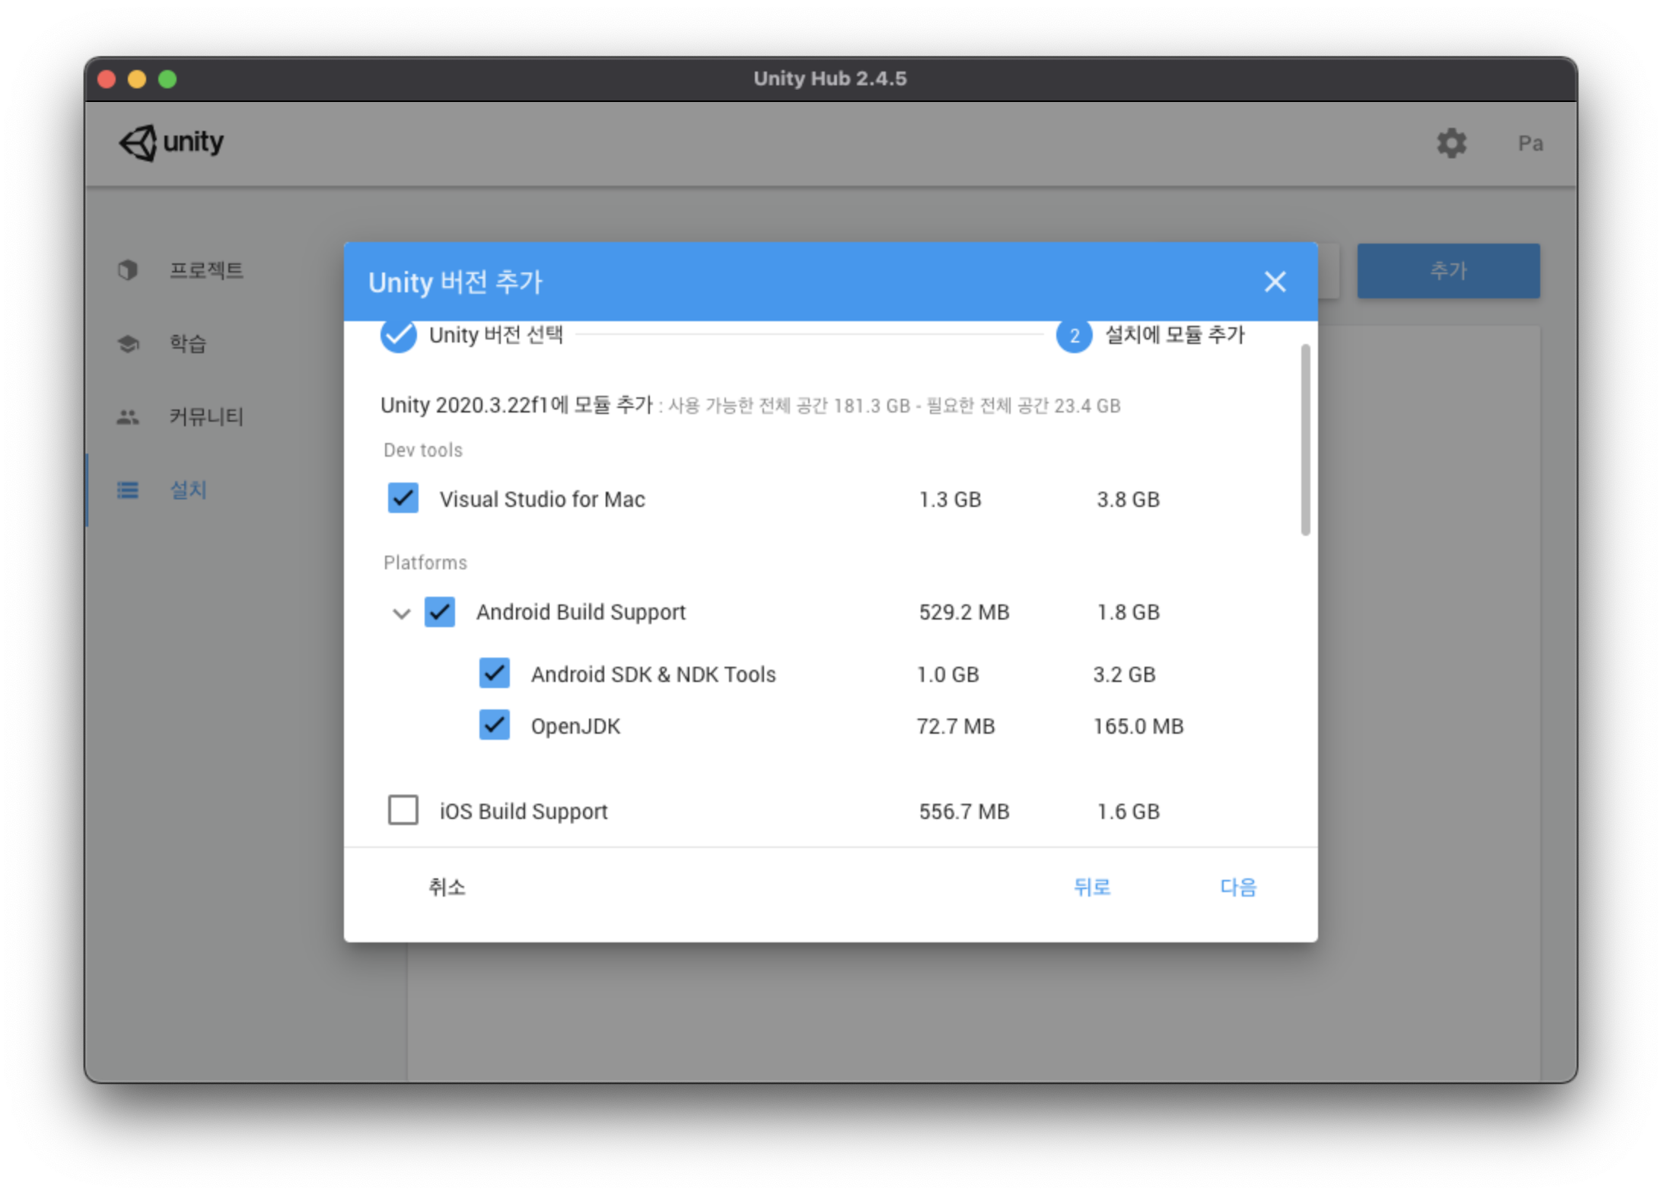Close the Unity 버전 추가 dialog with X
The width and height of the screenshot is (1662, 1195).
(1275, 282)
